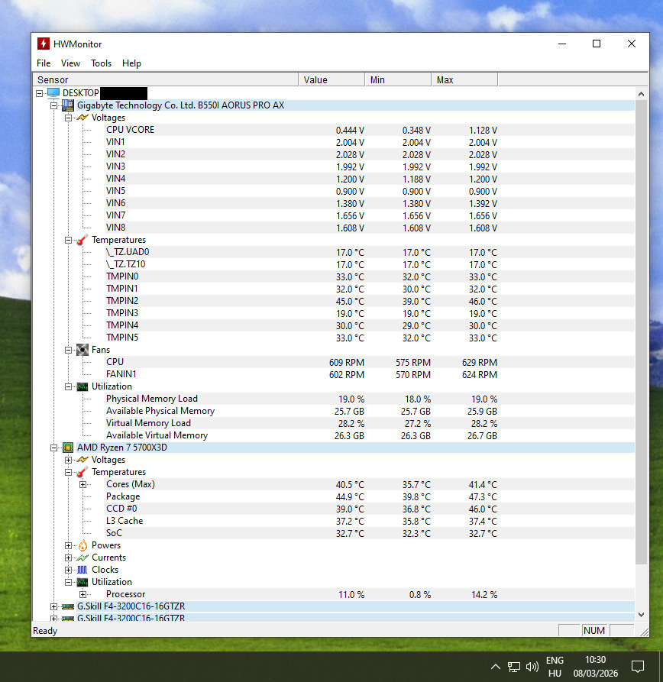
Task: Click the HWMonitor lightning bolt app icon
Action: click(43, 44)
